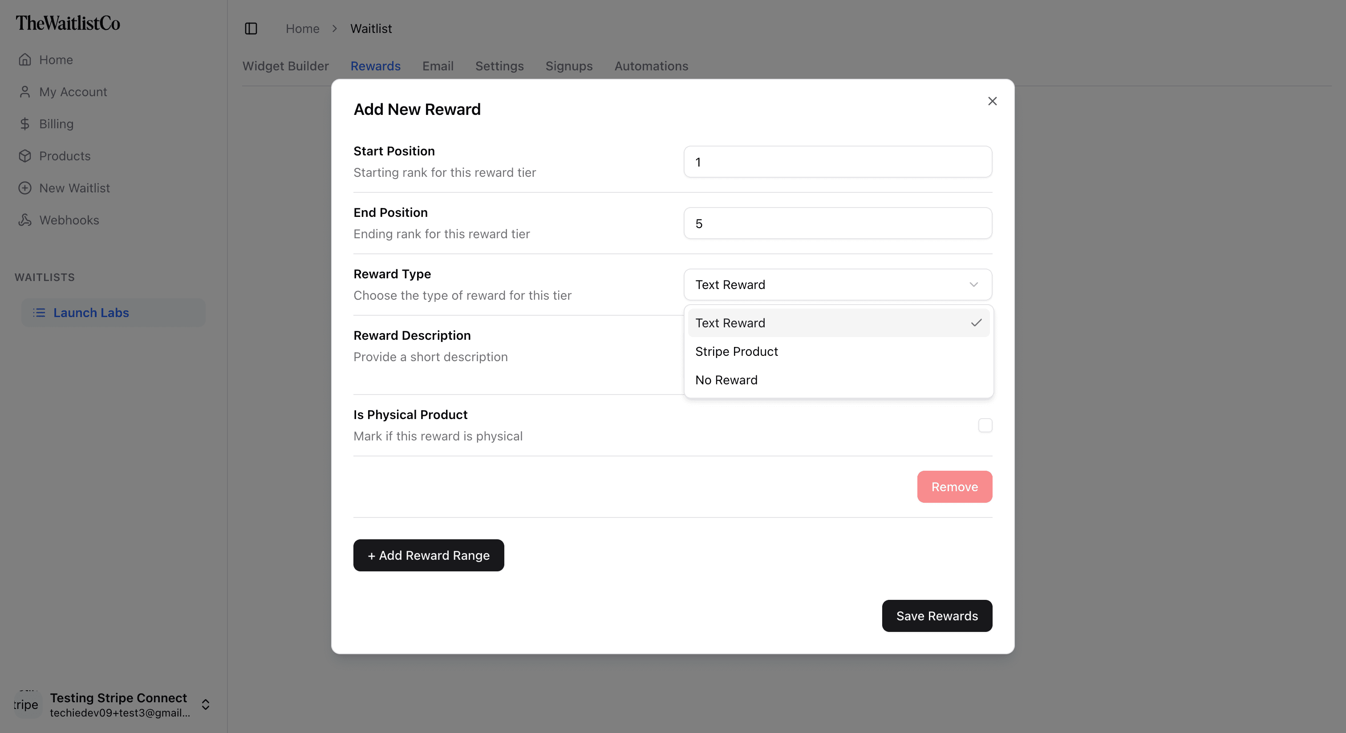Select the Billing dollar icon

click(26, 123)
